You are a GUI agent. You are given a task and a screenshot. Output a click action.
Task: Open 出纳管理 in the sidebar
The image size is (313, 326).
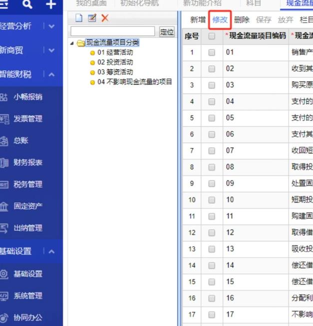pos(27,228)
